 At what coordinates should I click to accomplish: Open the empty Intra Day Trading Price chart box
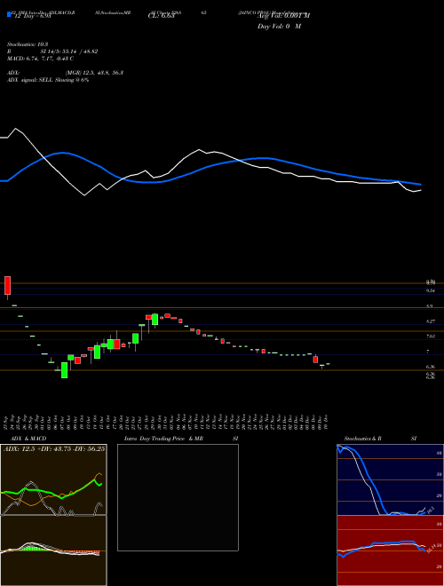pos(178,497)
